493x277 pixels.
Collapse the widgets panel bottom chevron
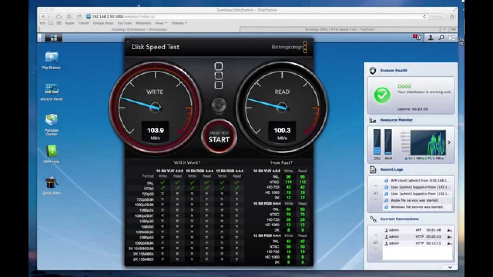tap(450, 267)
